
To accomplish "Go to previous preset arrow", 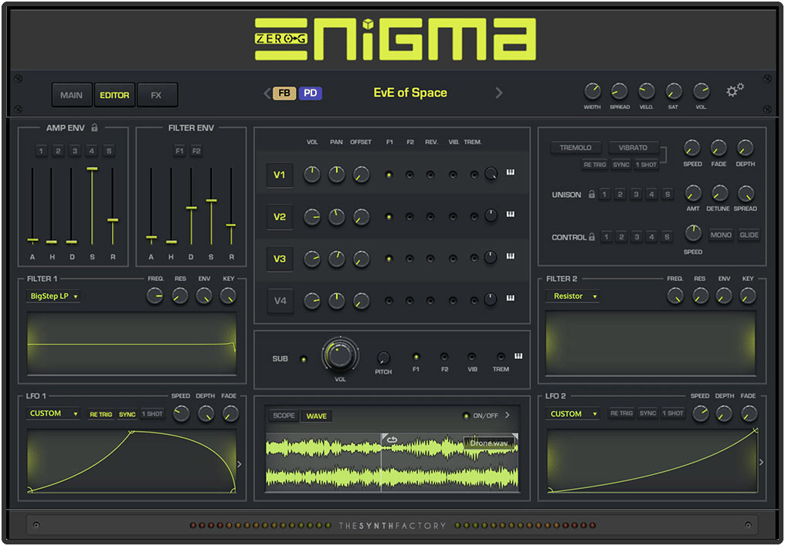I will 267,93.
